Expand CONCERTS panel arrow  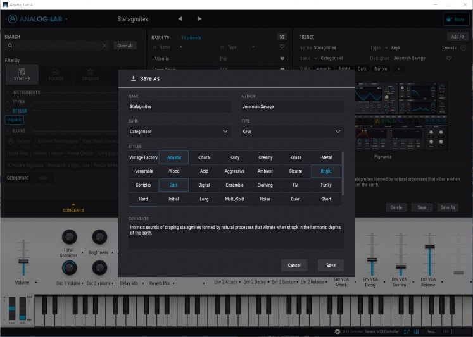click(73, 204)
